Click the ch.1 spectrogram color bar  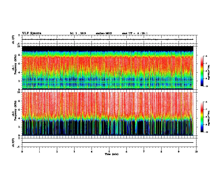point(202,71)
